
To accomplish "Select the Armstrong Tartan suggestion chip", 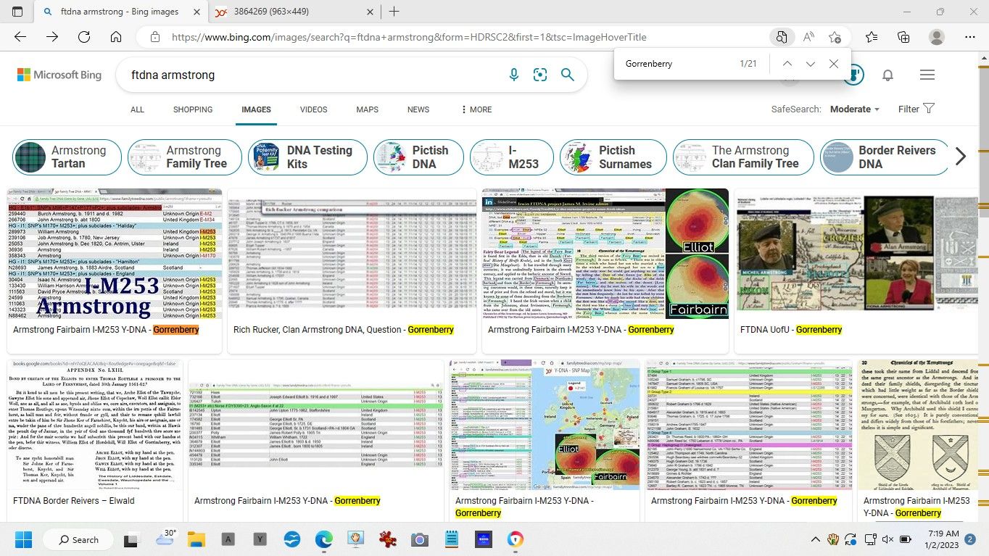I will (x=67, y=157).
